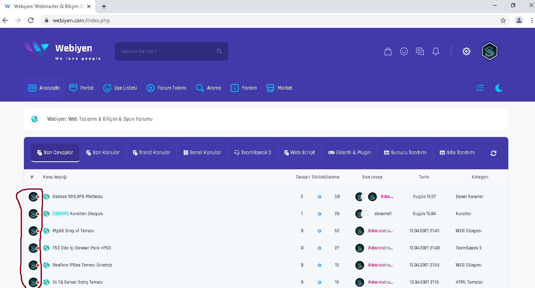The width and height of the screenshot is (535, 288).
Task: Open Chrome profile icon in toolbar
Action: [519, 20]
